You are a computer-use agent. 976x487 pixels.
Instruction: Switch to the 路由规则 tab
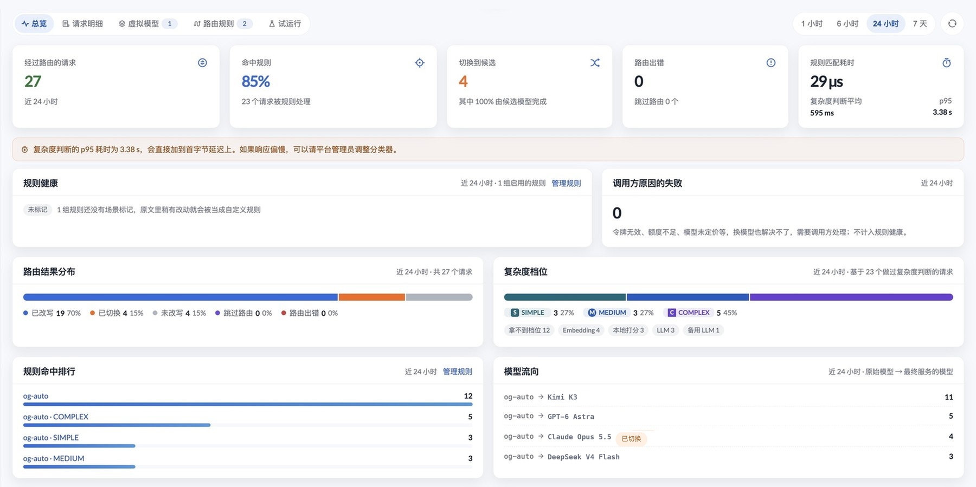click(x=222, y=23)
